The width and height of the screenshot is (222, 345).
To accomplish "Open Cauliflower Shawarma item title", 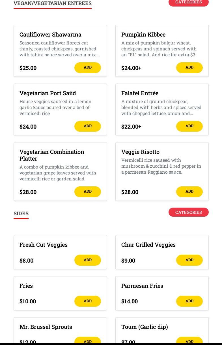I will [x=50, y=35].
